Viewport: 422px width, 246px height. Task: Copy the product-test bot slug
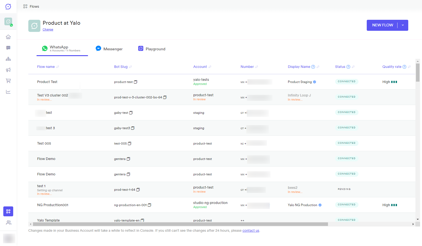(136, 82)
